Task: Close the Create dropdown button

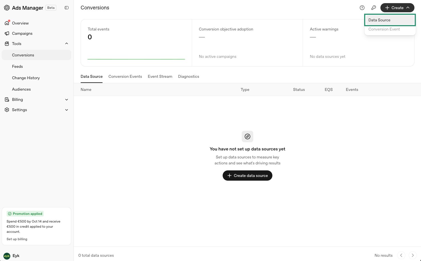Action: click(x=397, y=8)
